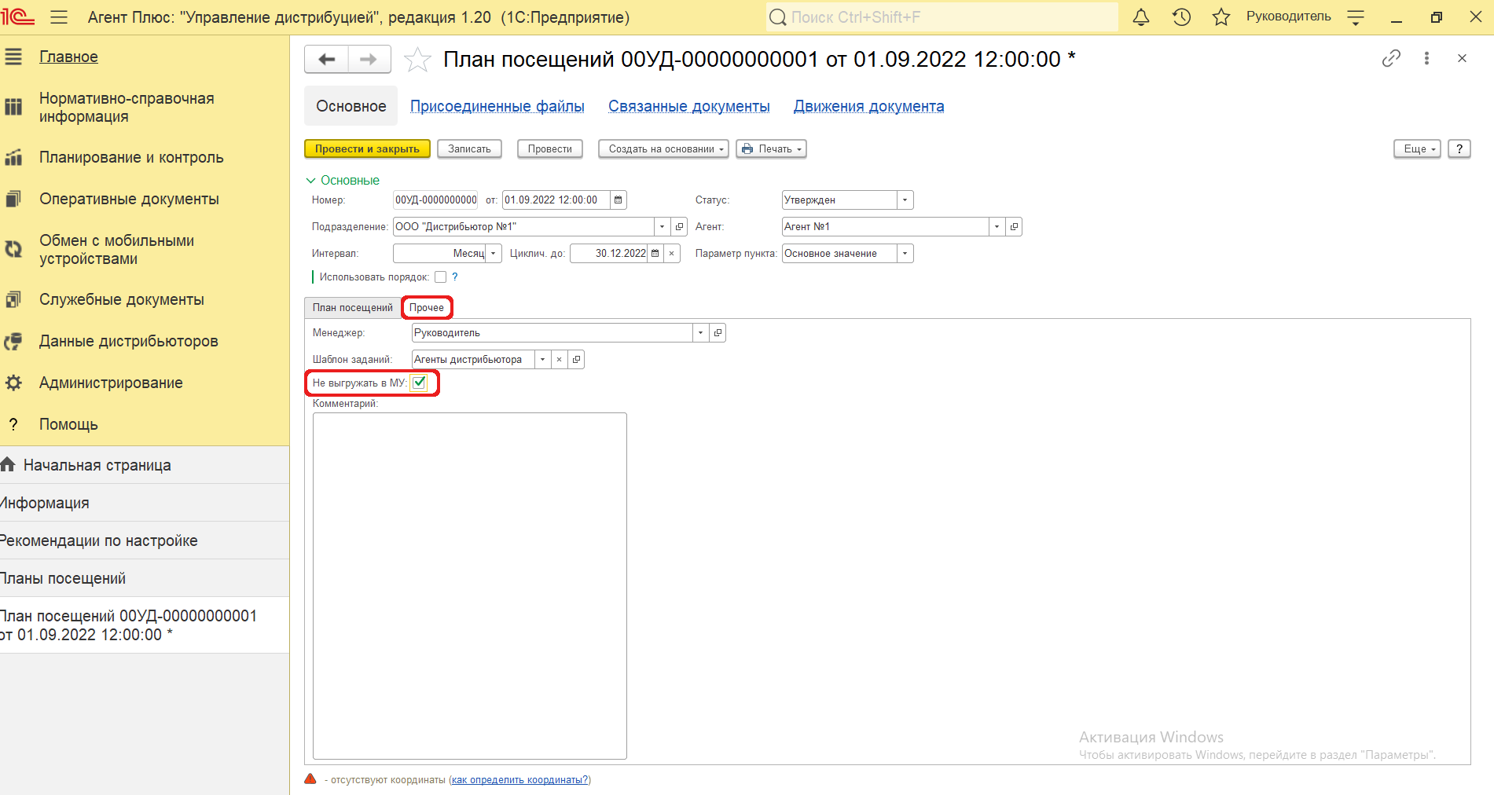Expand the Интервал dropdown
Viewport: 1494px width, 795px height.
click(x=493, y=253)
